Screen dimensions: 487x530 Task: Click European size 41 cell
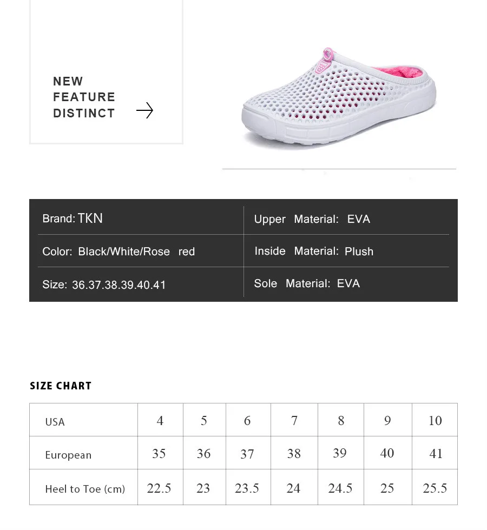(435, 453)
